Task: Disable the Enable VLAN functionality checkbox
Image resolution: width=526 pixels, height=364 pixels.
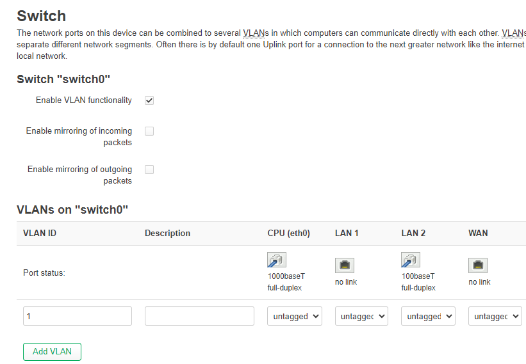Action: coord(149,100)
